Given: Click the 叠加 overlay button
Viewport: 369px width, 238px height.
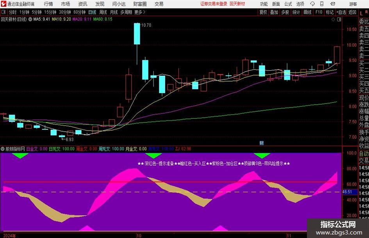Looking at the screenshot, I should [x=274, y=12].
